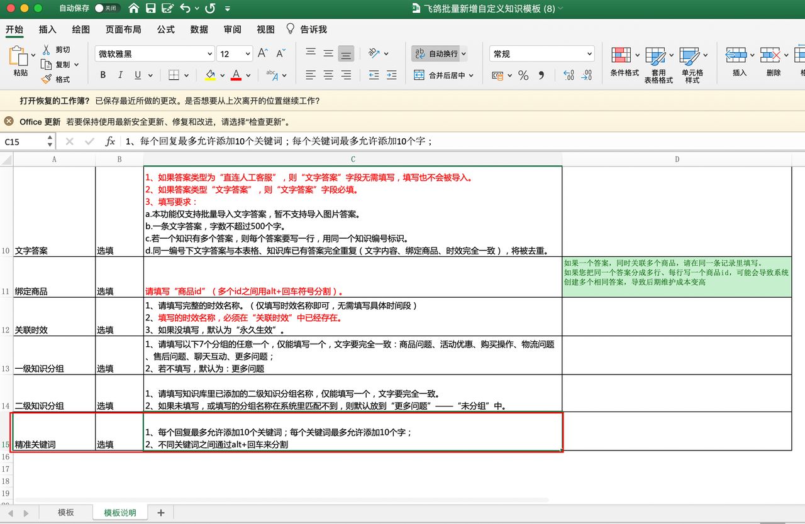The width and height of the screenshot is (805, 524).
Task: Apply percent style format
Action: coord(523,75)
